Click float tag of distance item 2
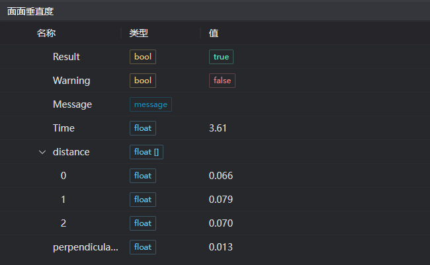Image resolution: width=430 pixels, height=265 pixels. (x=143, y=223)
